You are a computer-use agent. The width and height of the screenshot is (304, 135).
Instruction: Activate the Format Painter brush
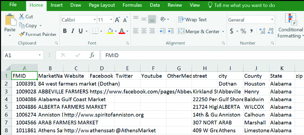point(22,34)
